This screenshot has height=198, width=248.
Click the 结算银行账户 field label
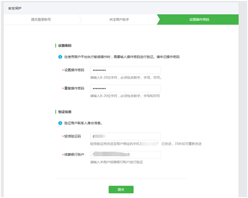click(x=74, y=154)
